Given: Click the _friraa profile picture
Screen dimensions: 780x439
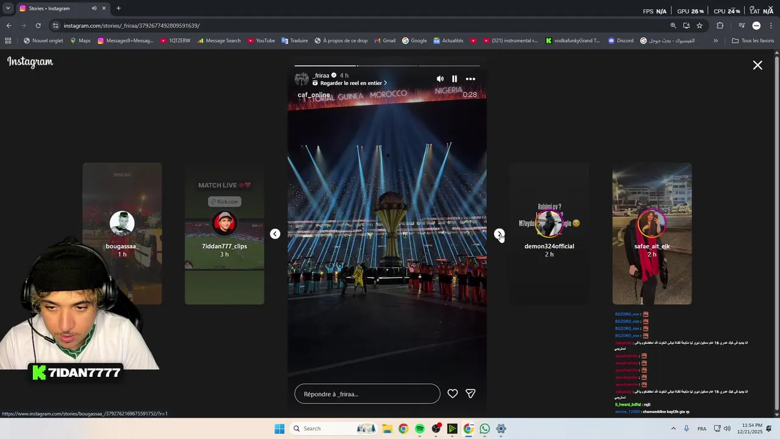Looking at the screenshot, I should point(302,79).
